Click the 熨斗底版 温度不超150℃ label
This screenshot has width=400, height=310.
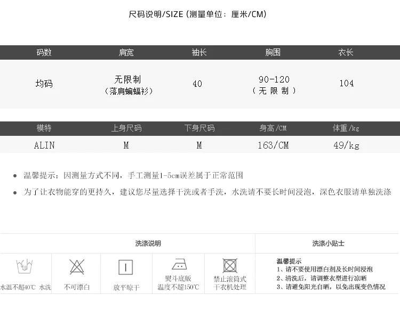click(178, 283)
